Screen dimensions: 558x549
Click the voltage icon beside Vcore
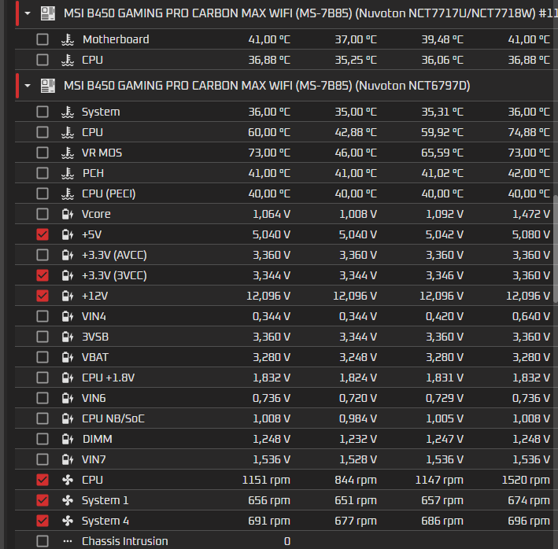(x=68, y=214)
